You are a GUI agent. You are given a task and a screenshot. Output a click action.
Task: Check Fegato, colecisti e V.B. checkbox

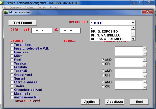pyautogui.click(x=12, y=49)
